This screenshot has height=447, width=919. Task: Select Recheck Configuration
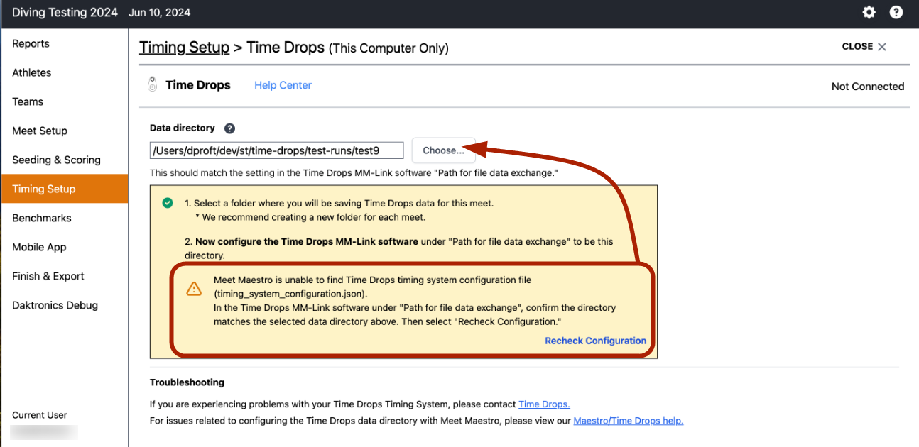[595, 341]
